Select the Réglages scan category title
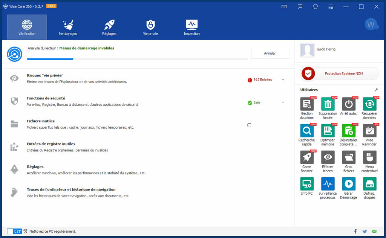This screenshot has height=238, width=386. click(x=35, y=167)
